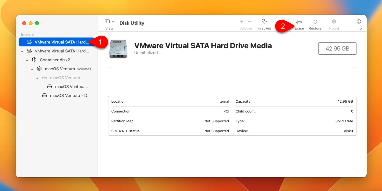
Task: Click the Mount toolbar icon
Action: click(x=334, y=22)
